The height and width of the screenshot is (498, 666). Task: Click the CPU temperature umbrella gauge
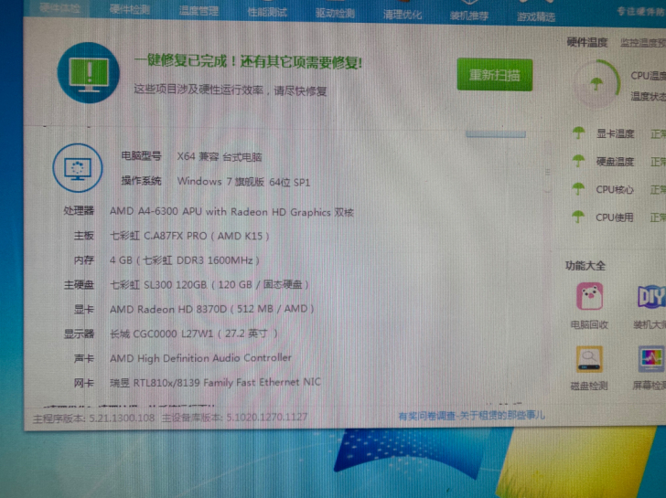[596, 83]
